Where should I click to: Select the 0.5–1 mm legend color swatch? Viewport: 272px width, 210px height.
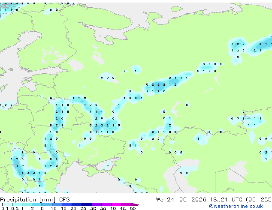(x=17, y=204)
